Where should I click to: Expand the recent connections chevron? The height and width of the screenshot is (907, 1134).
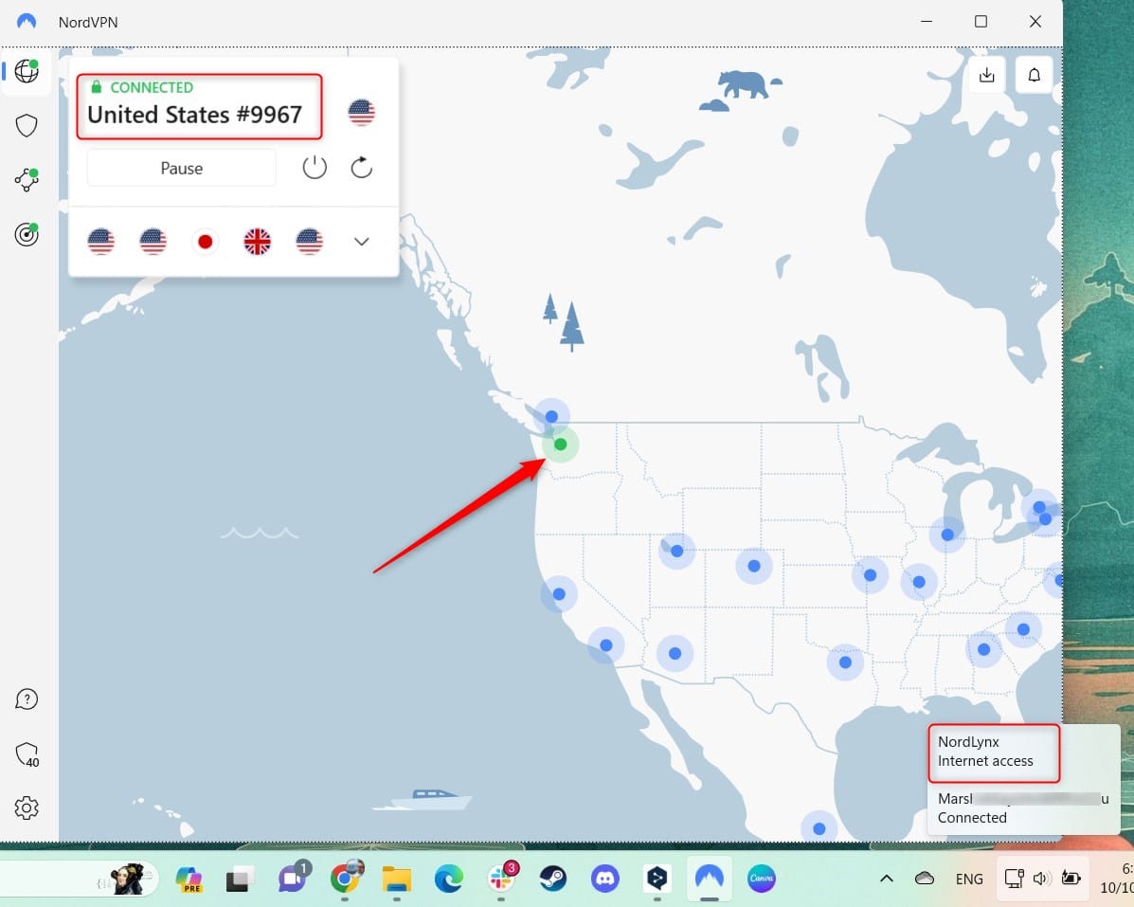click(x=362, y=242)
